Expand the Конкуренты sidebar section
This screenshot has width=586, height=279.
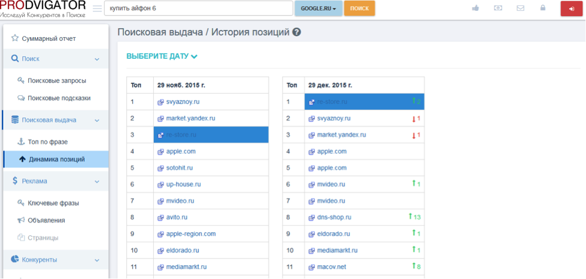point(56,260)
